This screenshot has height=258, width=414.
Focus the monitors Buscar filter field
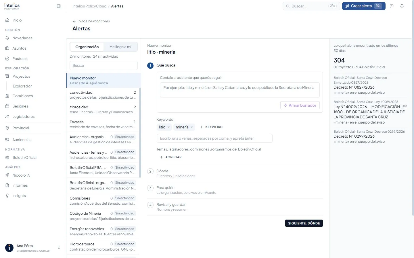coord(103,66)
